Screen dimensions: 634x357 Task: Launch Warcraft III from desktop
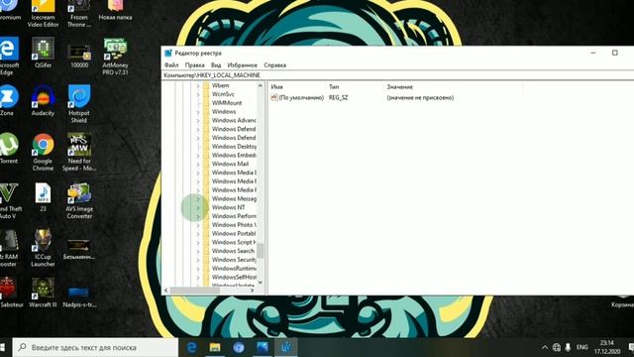point(43,292)
